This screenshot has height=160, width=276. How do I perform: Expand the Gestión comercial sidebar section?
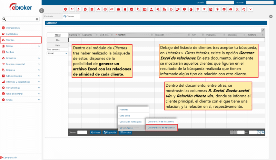(x=39, y=64)
